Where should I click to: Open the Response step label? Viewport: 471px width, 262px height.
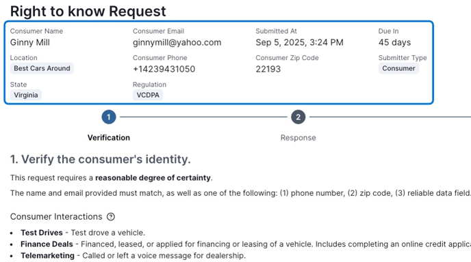298,138
